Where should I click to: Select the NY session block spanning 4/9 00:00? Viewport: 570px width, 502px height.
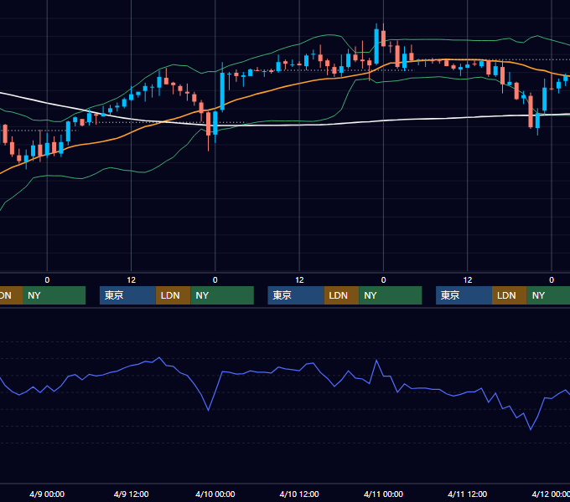click(x=54, y=295)
